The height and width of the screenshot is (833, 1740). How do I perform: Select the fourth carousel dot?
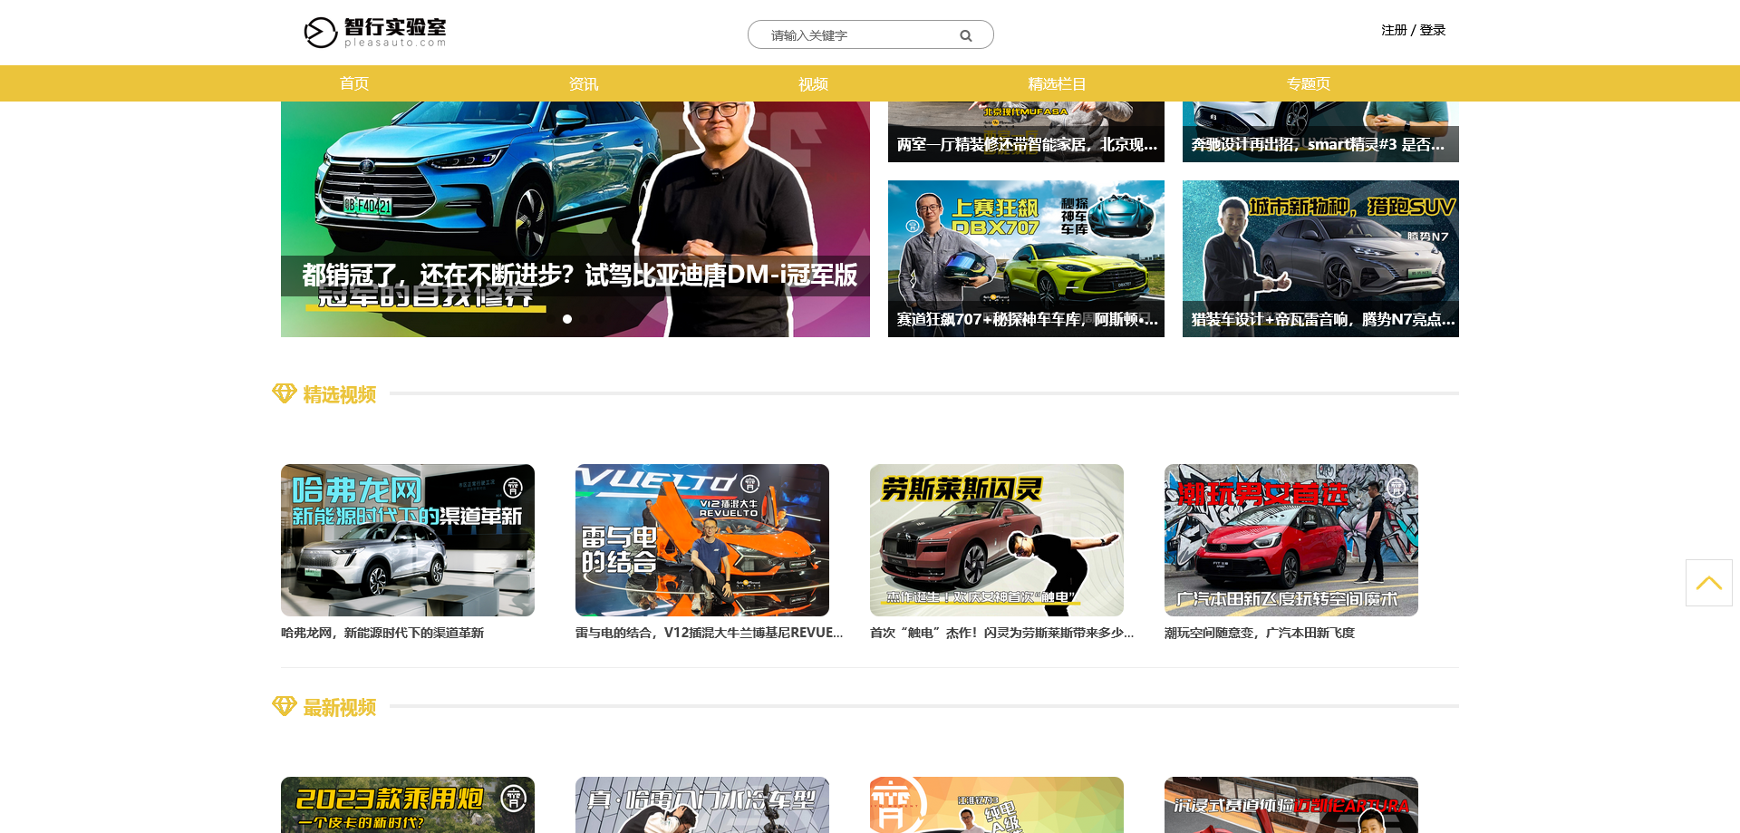tap(600, 319)
